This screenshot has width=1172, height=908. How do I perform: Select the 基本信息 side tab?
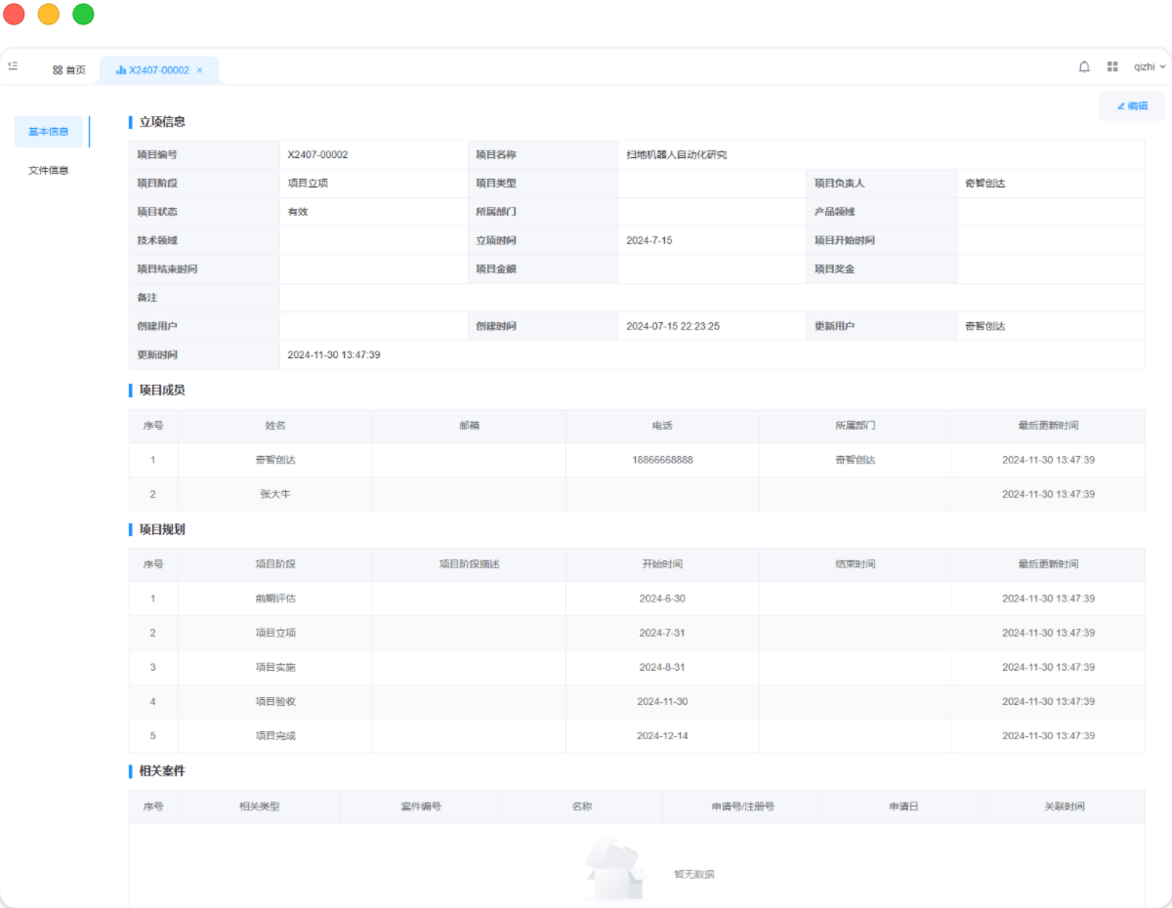pyautogui.click(x=49, y=132)
